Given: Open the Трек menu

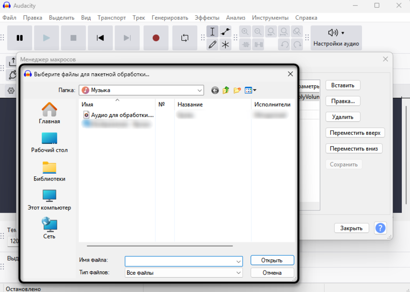Looking at the screenshot, I should (x=138, y=18).
